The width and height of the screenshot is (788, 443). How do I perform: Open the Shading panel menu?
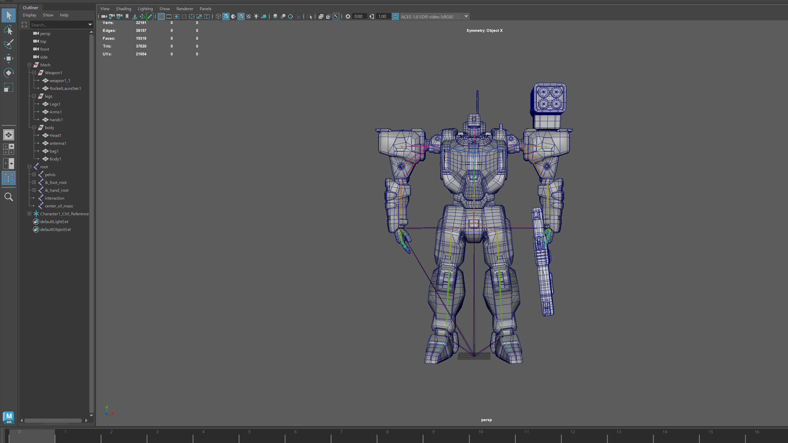point(124,9)
